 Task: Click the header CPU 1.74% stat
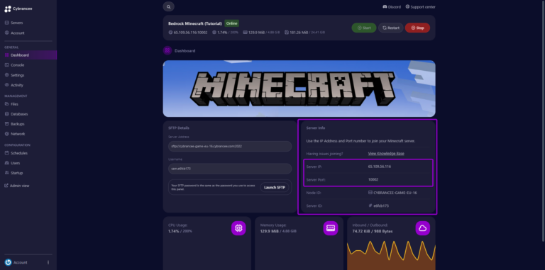[x=225, y=33]
